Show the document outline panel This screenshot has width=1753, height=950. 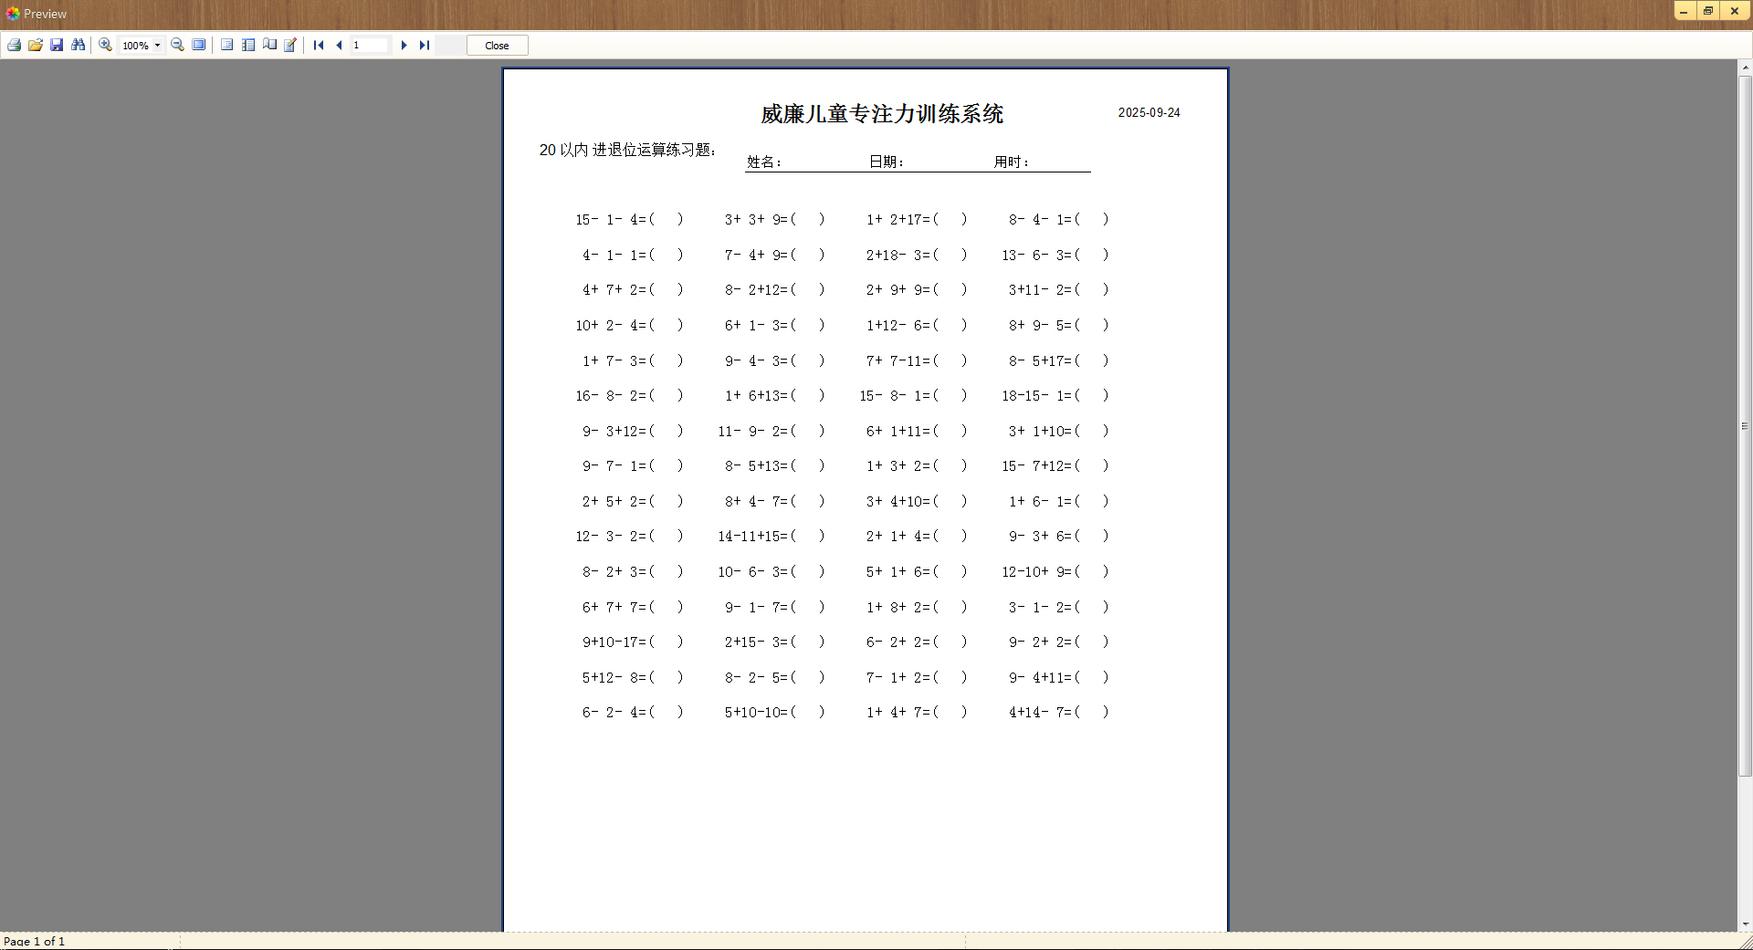pyautogui.click(x=248, y=45)
